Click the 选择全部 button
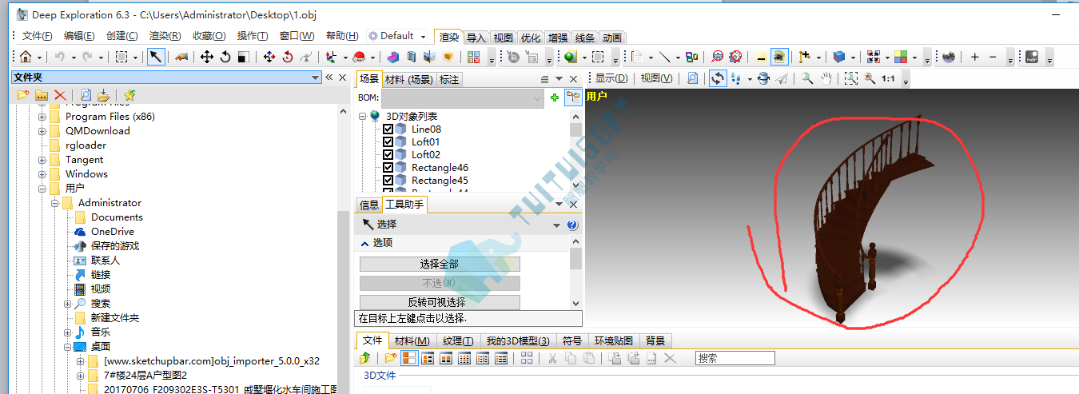The height and width of the screenshot is (394, 1079). tap(440, 264)
